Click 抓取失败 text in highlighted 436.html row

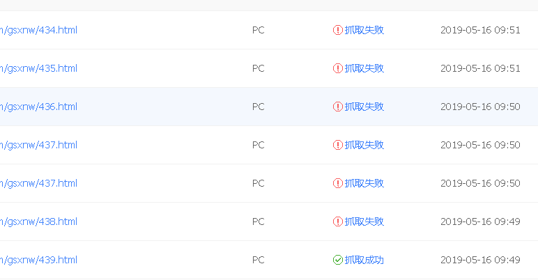pos(364,107)
